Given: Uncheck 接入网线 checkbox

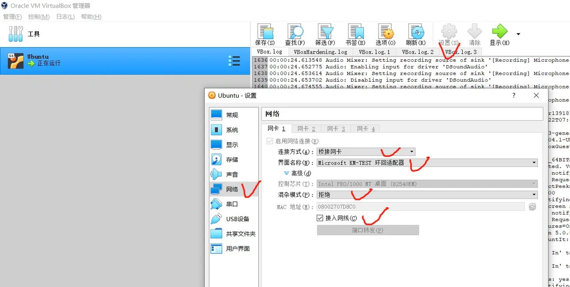Looking at the screenshot, I should [x=320, y=218].
